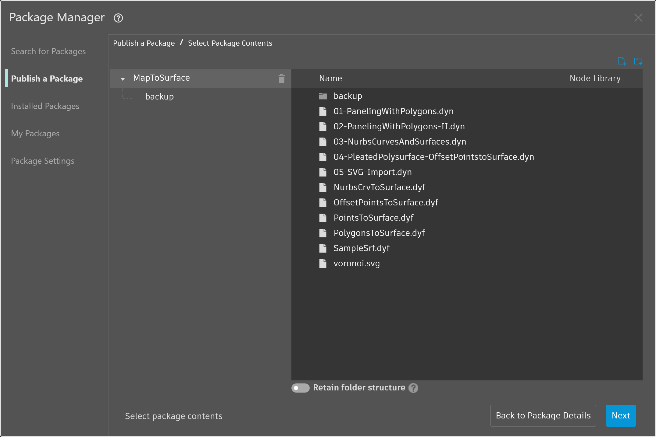Select backup child in folder tree

click(x=159, y=96)
